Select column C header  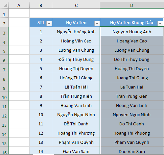[x=76, y=5]
